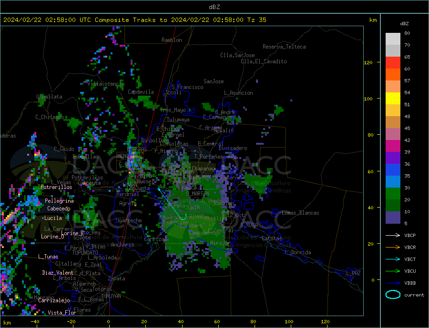Image resolution: width=429 pixels, height=328 pixels.
Task: Click the Carrizalejo map label
Action: pos(54,301)
